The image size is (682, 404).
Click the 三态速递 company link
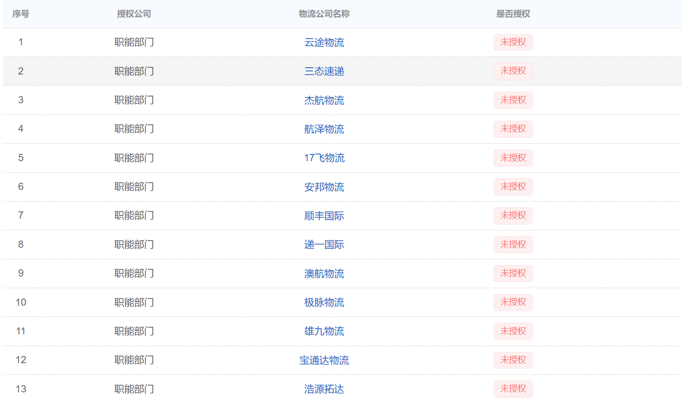(x=324, y=71)
